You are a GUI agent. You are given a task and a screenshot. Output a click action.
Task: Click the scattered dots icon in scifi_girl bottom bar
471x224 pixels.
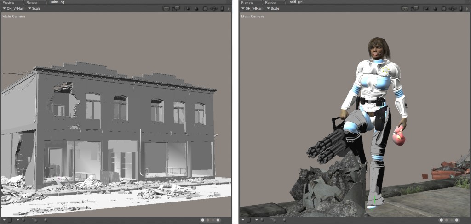coord(273,220)
